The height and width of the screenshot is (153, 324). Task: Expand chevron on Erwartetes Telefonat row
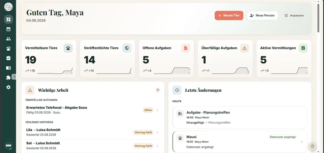158,110
